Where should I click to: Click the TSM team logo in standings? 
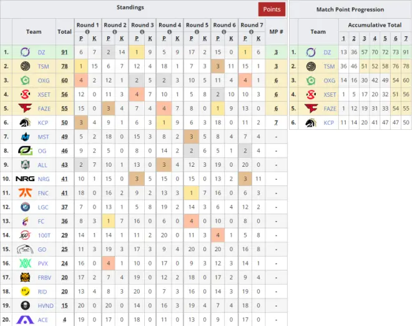25,66
